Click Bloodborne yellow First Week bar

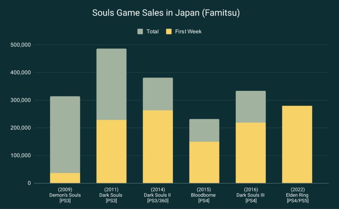pos(204,163)
